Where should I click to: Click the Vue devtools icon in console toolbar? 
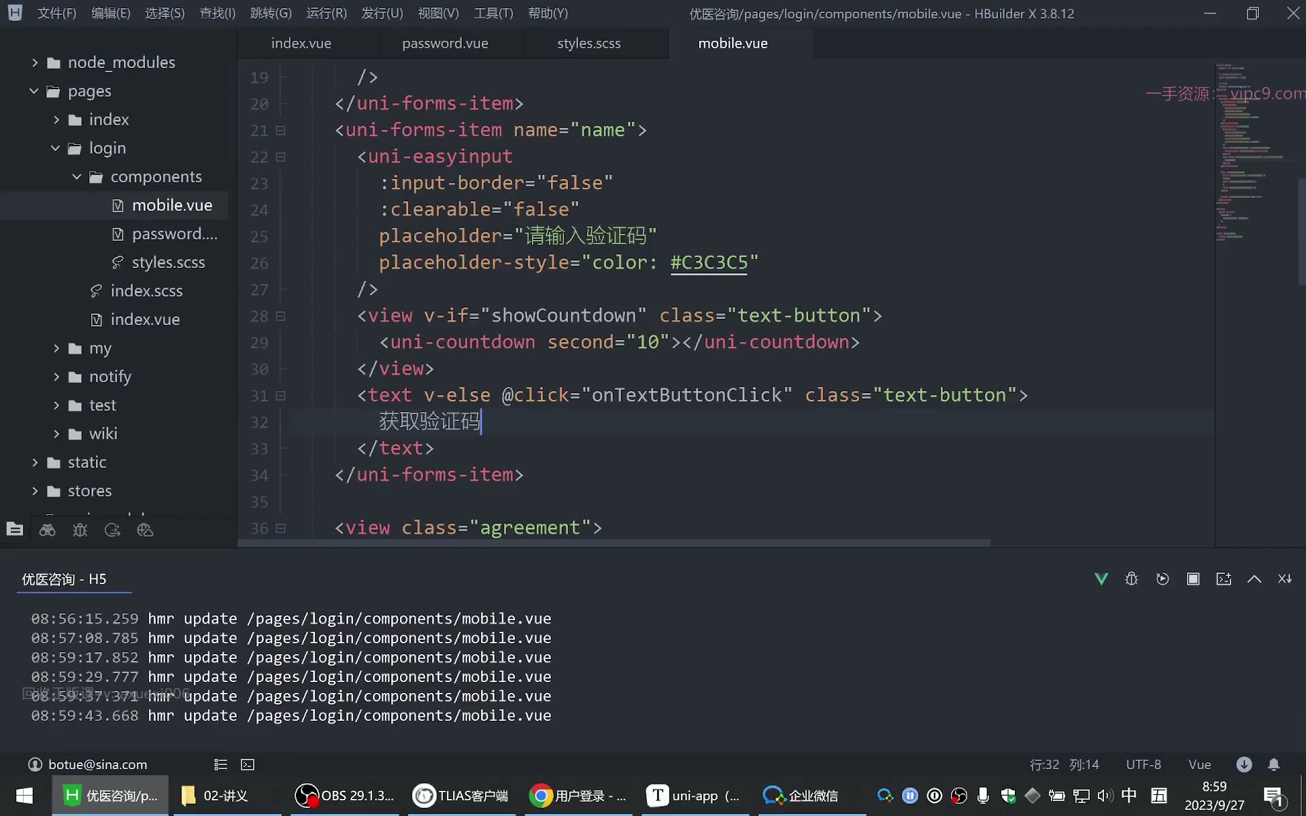pos(1101,579)
